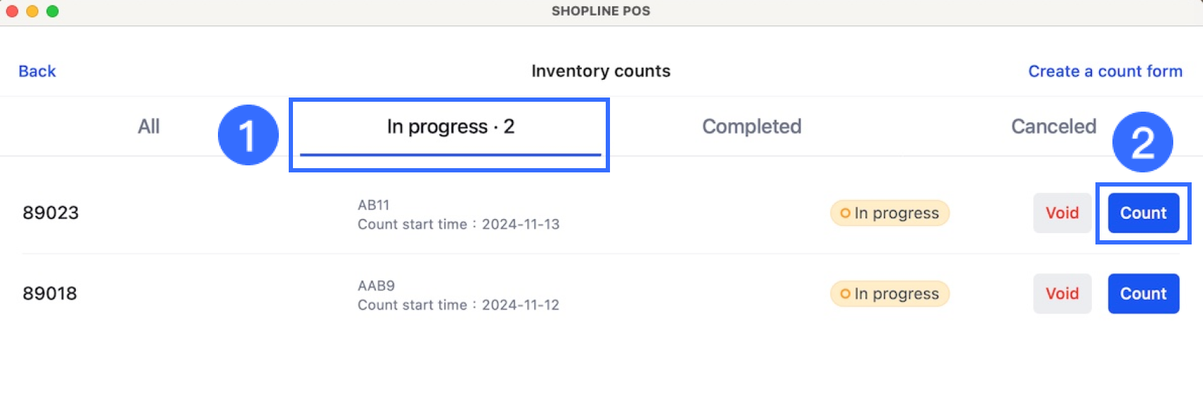The image size is (1203, 419).
Task: Switch to the All tab
Action: pyautogui.click(x=149, y=126)
